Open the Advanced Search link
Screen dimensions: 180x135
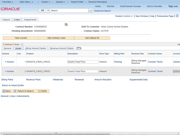102,11
